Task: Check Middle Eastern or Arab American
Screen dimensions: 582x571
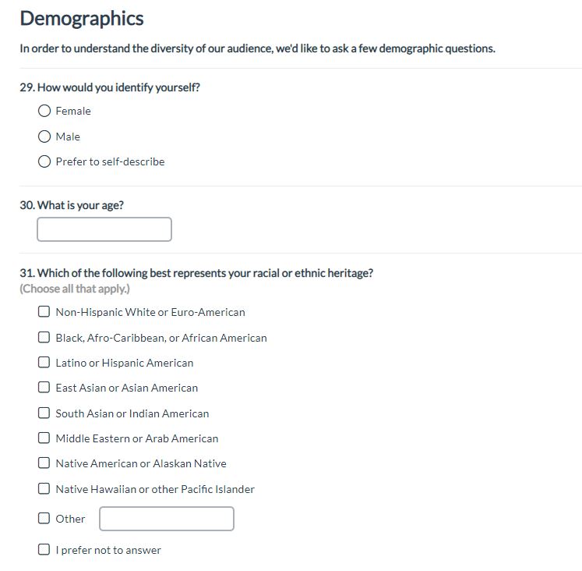Action: coord(44,438)
